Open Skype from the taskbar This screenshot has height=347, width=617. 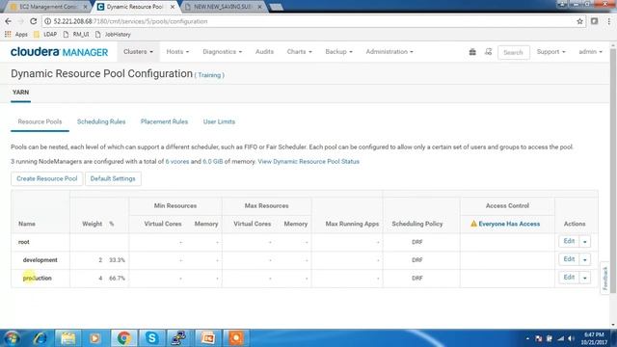(x=151, y=338)
